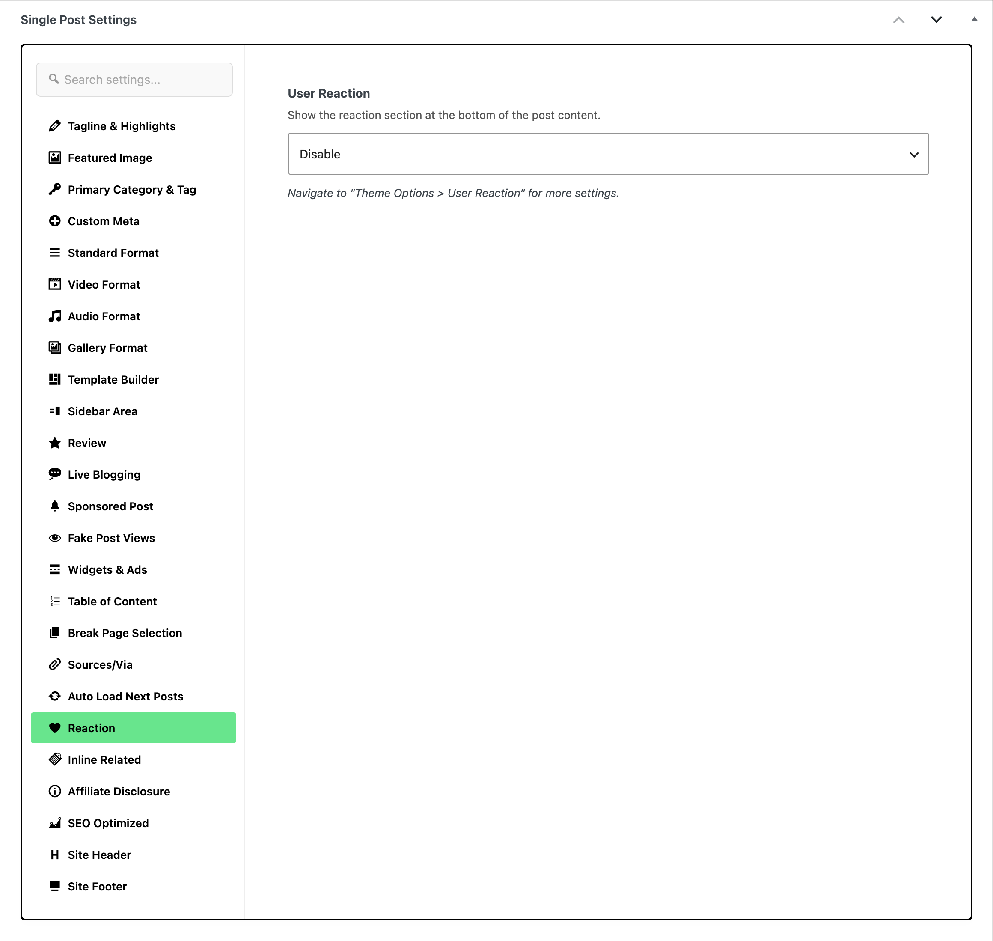Click the Featured Image picture icon
Viewport: 993px width, 941px height.
(55, 158)
